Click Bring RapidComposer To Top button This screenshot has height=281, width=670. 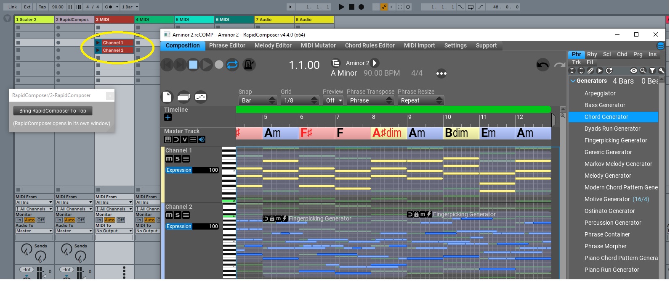pyautogui.click(x=53, y=111)
